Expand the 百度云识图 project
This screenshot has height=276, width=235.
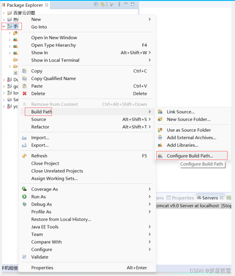point(4,13)
